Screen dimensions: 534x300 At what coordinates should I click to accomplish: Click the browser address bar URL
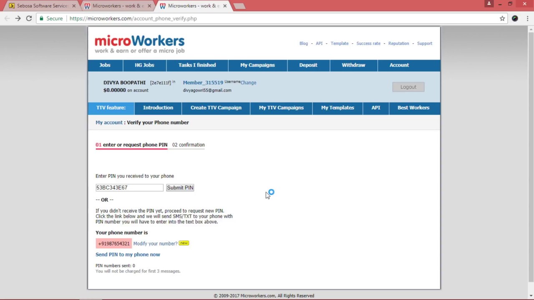point(133,18)
